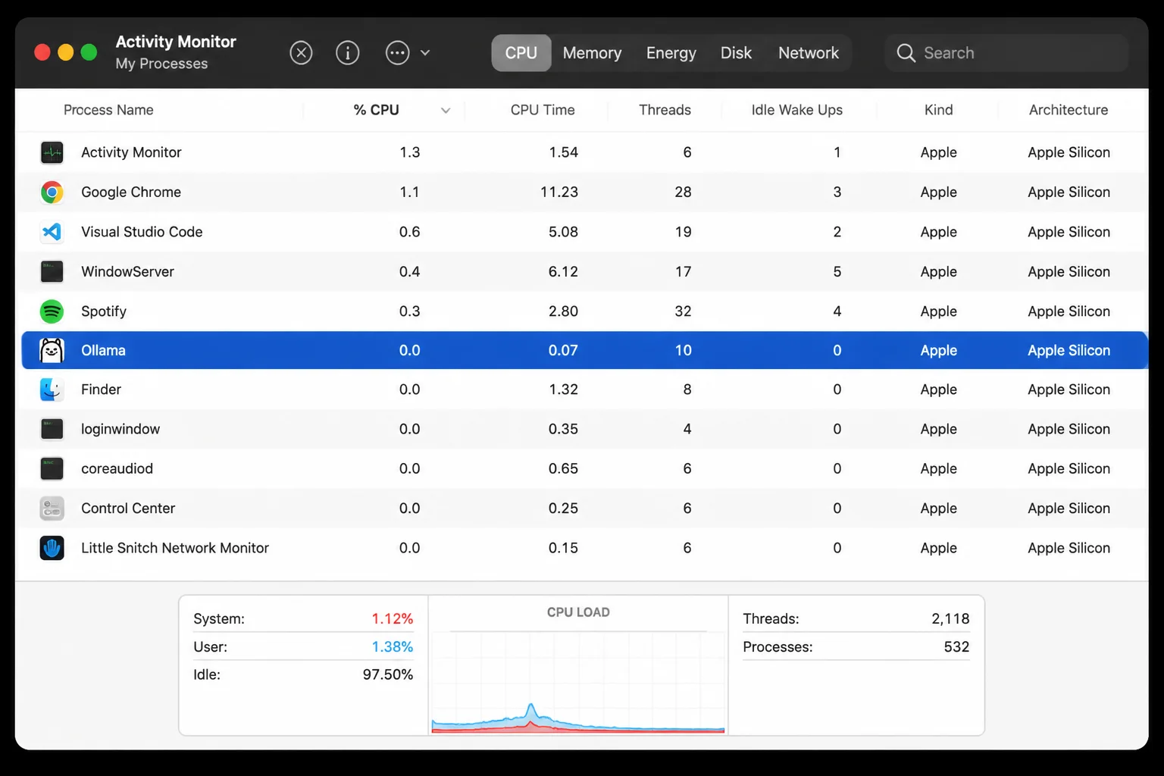Click Google Chrome CPU Time 11.23
Viewport: 1164px width, 776px height.
click(559, 192)
